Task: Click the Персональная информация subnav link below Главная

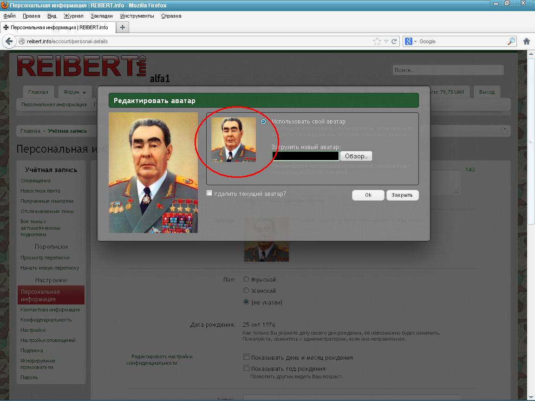Action: [x=54, y=105]
